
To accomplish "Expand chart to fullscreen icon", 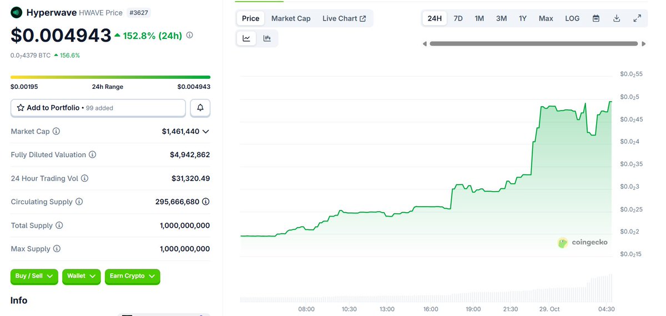I will click(637, 18).
